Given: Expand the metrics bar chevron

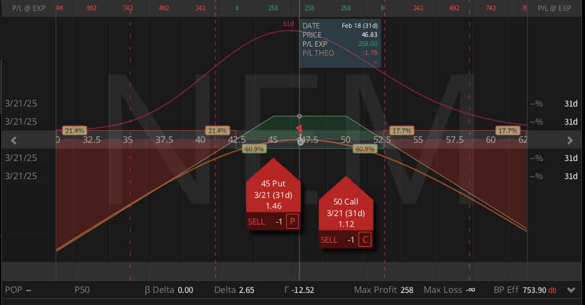Looking at the screenshot, I should 571,290.
